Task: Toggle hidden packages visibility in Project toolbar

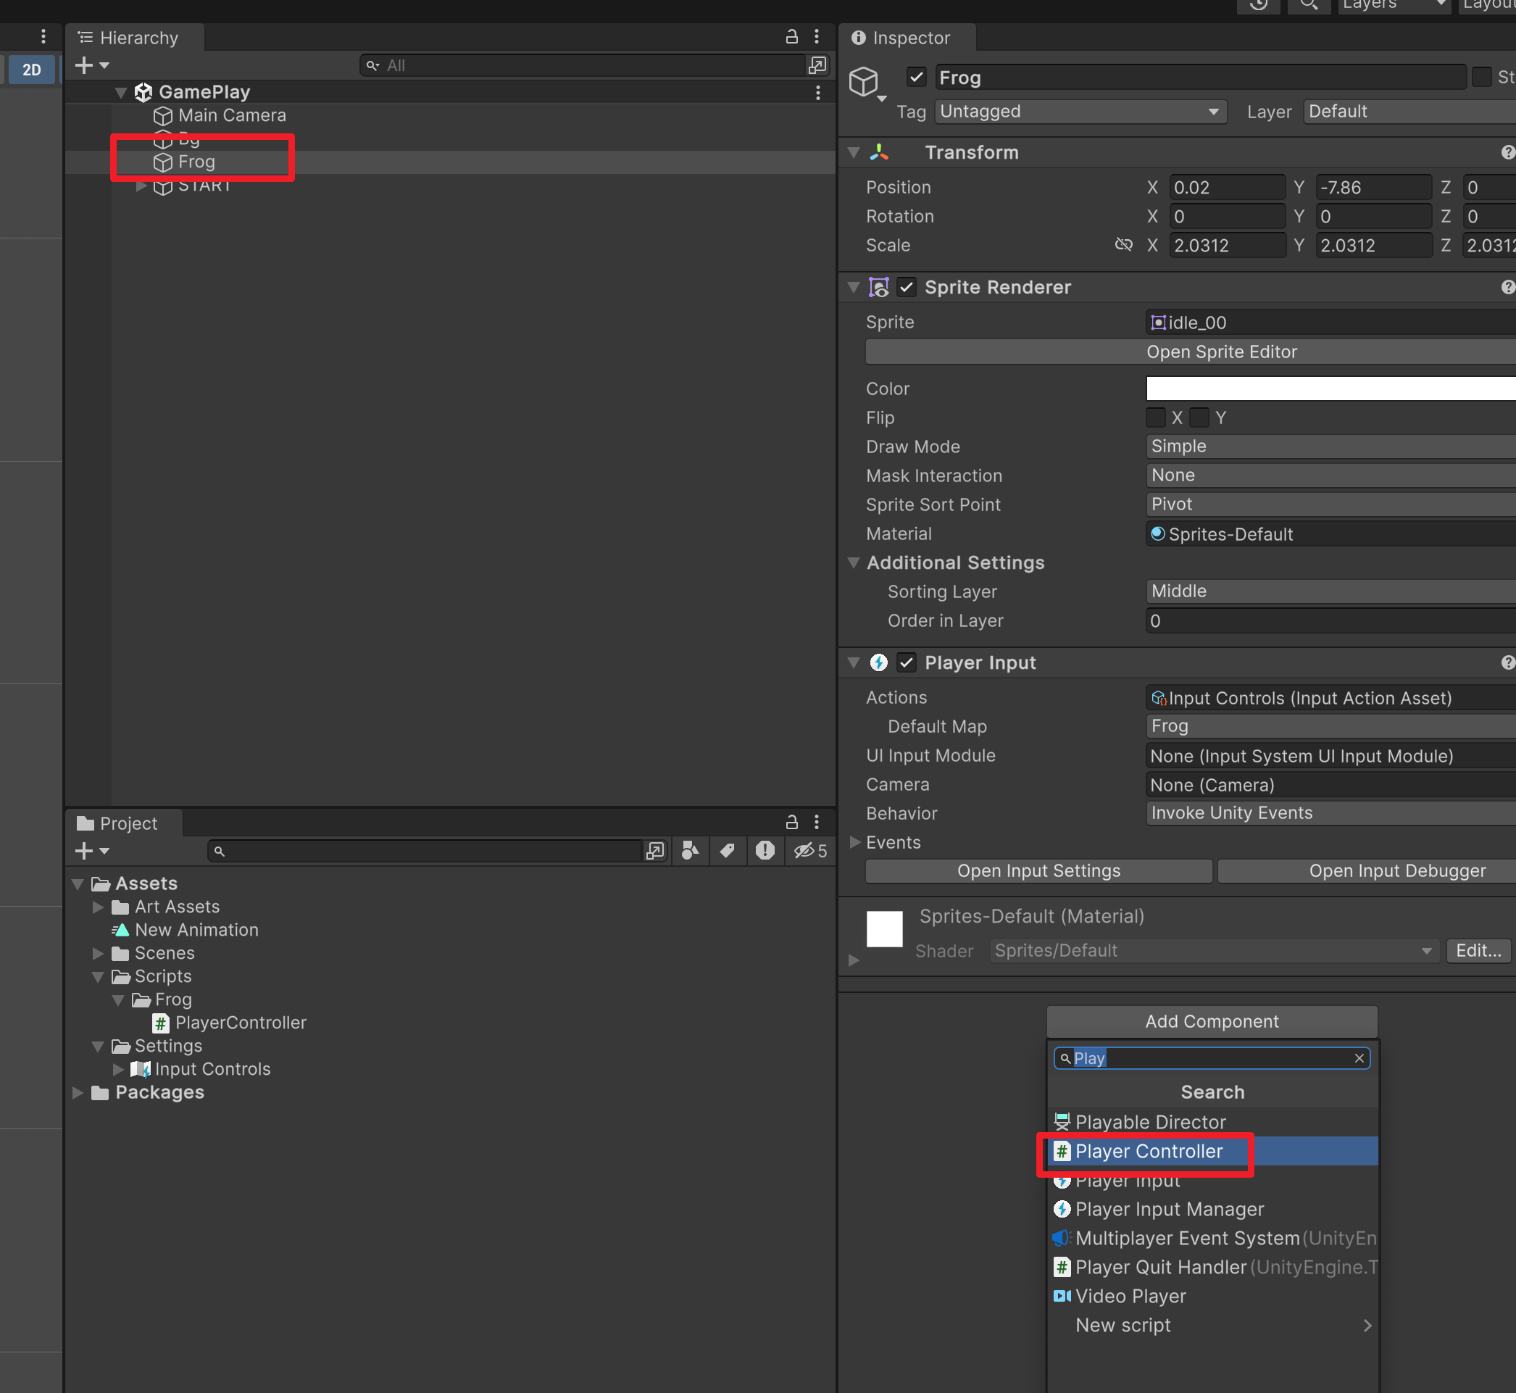Action: 810,851
